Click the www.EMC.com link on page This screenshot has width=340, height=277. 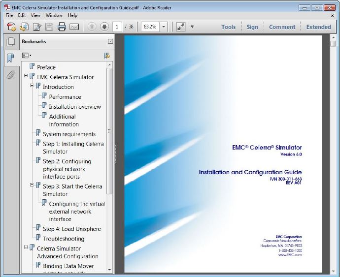point(290,255)
